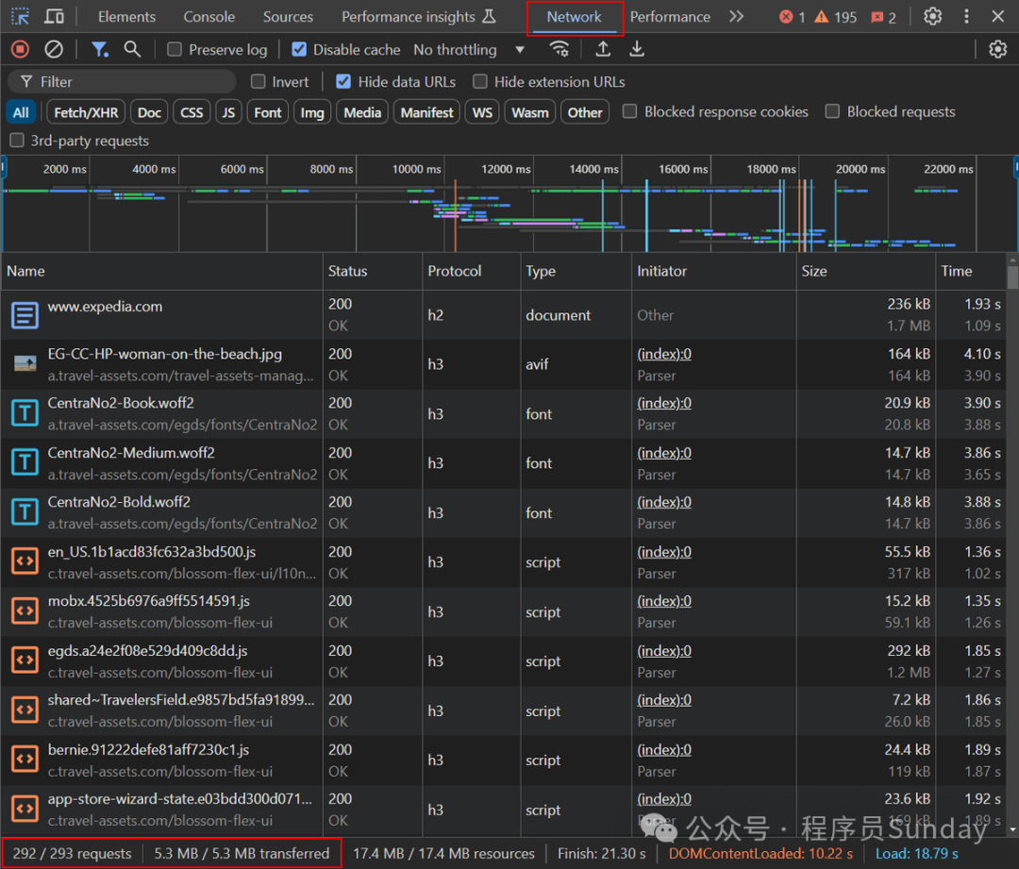Switch to the Performance tab
The image size is (1019, 869).
[x=670, y=17]
